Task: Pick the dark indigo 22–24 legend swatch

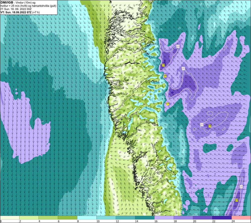Action: pos(222,218)
